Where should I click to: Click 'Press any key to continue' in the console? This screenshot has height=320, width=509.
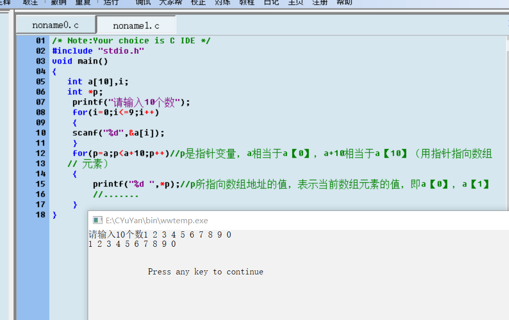click(x=206, y=272)
